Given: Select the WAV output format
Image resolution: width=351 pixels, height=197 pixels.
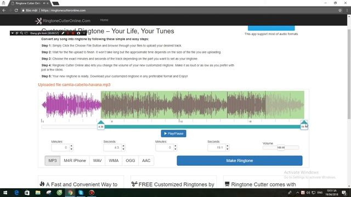Looking at the screenshot, I should pyautogui.click(x=98, y=160).
